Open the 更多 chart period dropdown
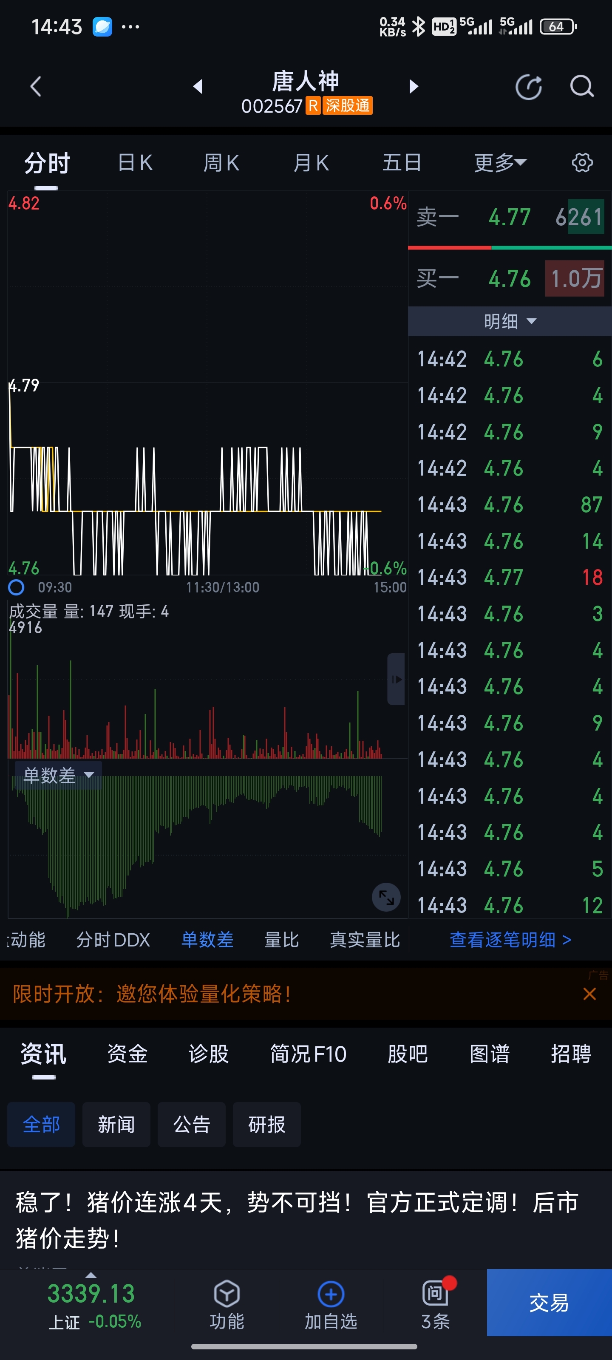The height and width of the screenshot is (1360, 612). pyautogui.click(x=500, y=163)
